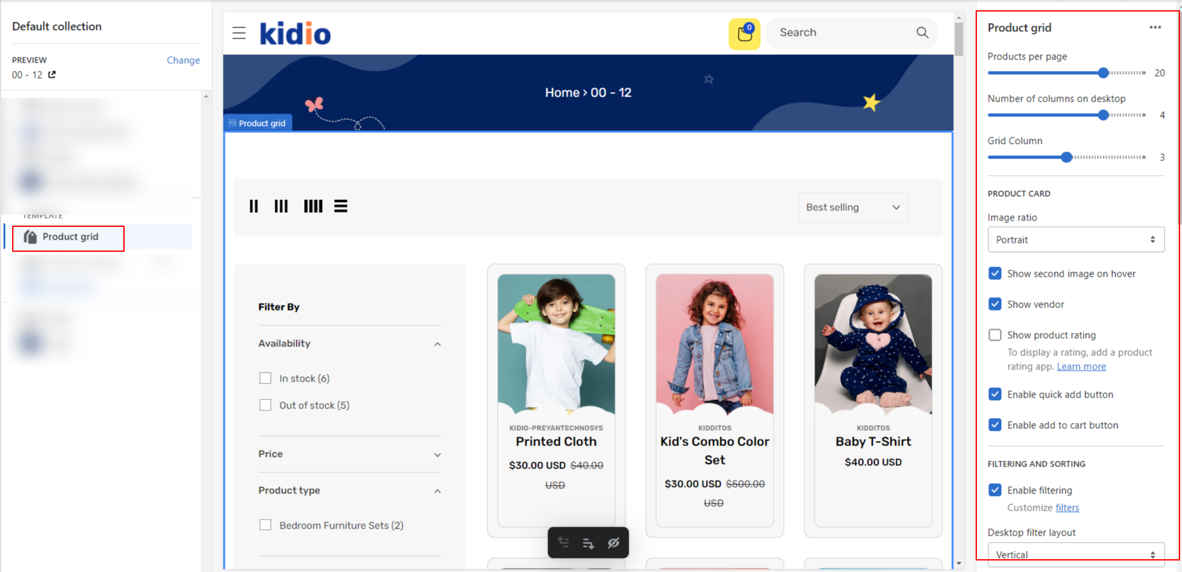This screenshot has width=1182, height=572.
Task: Switch to two-column grid view
Action: (x=254, y=206)
